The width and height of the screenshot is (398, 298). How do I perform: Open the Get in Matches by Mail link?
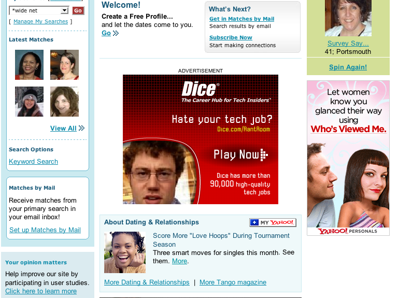[241, 19]
